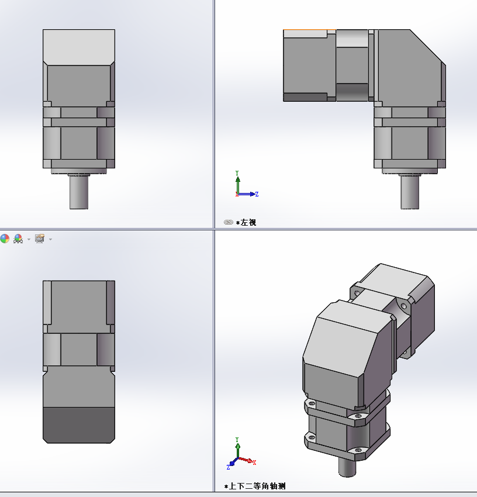Select the motor body in left view viewport
The width and height of the screenshot is (477, 497).
pos(309,65)
